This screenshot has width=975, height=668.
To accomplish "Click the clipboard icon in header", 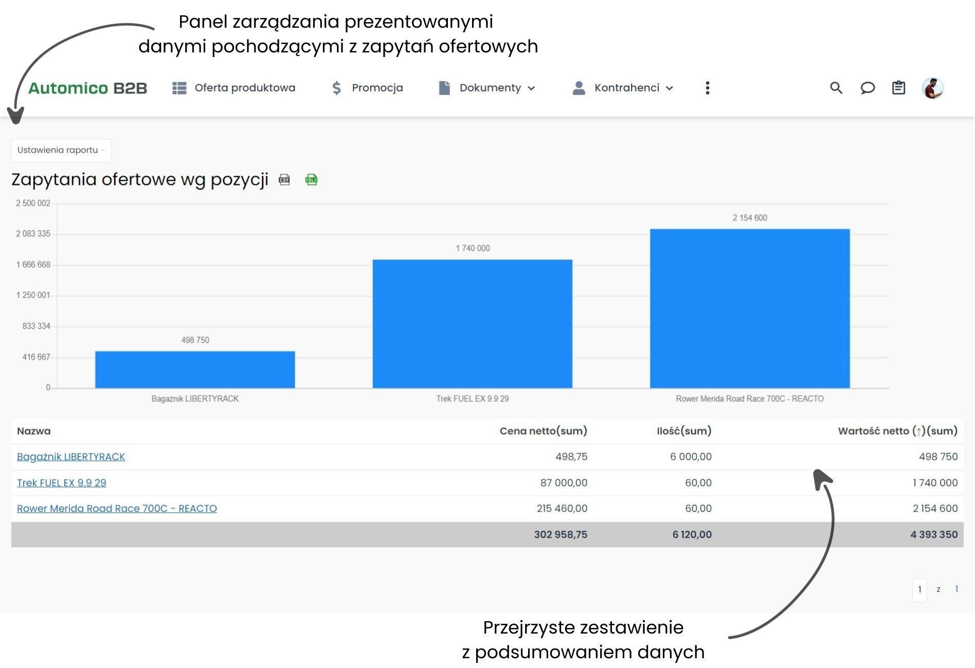I will 898,88.
